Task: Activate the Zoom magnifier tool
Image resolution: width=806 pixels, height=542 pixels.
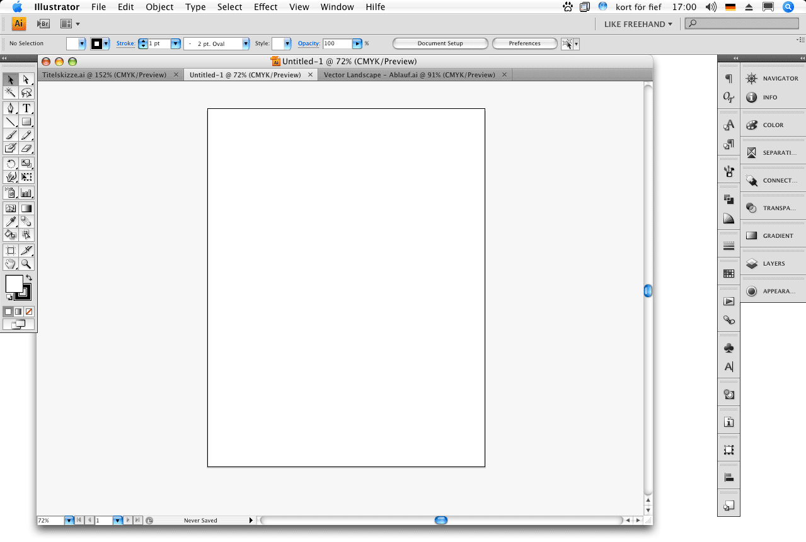Action: (x=26, y=264)
